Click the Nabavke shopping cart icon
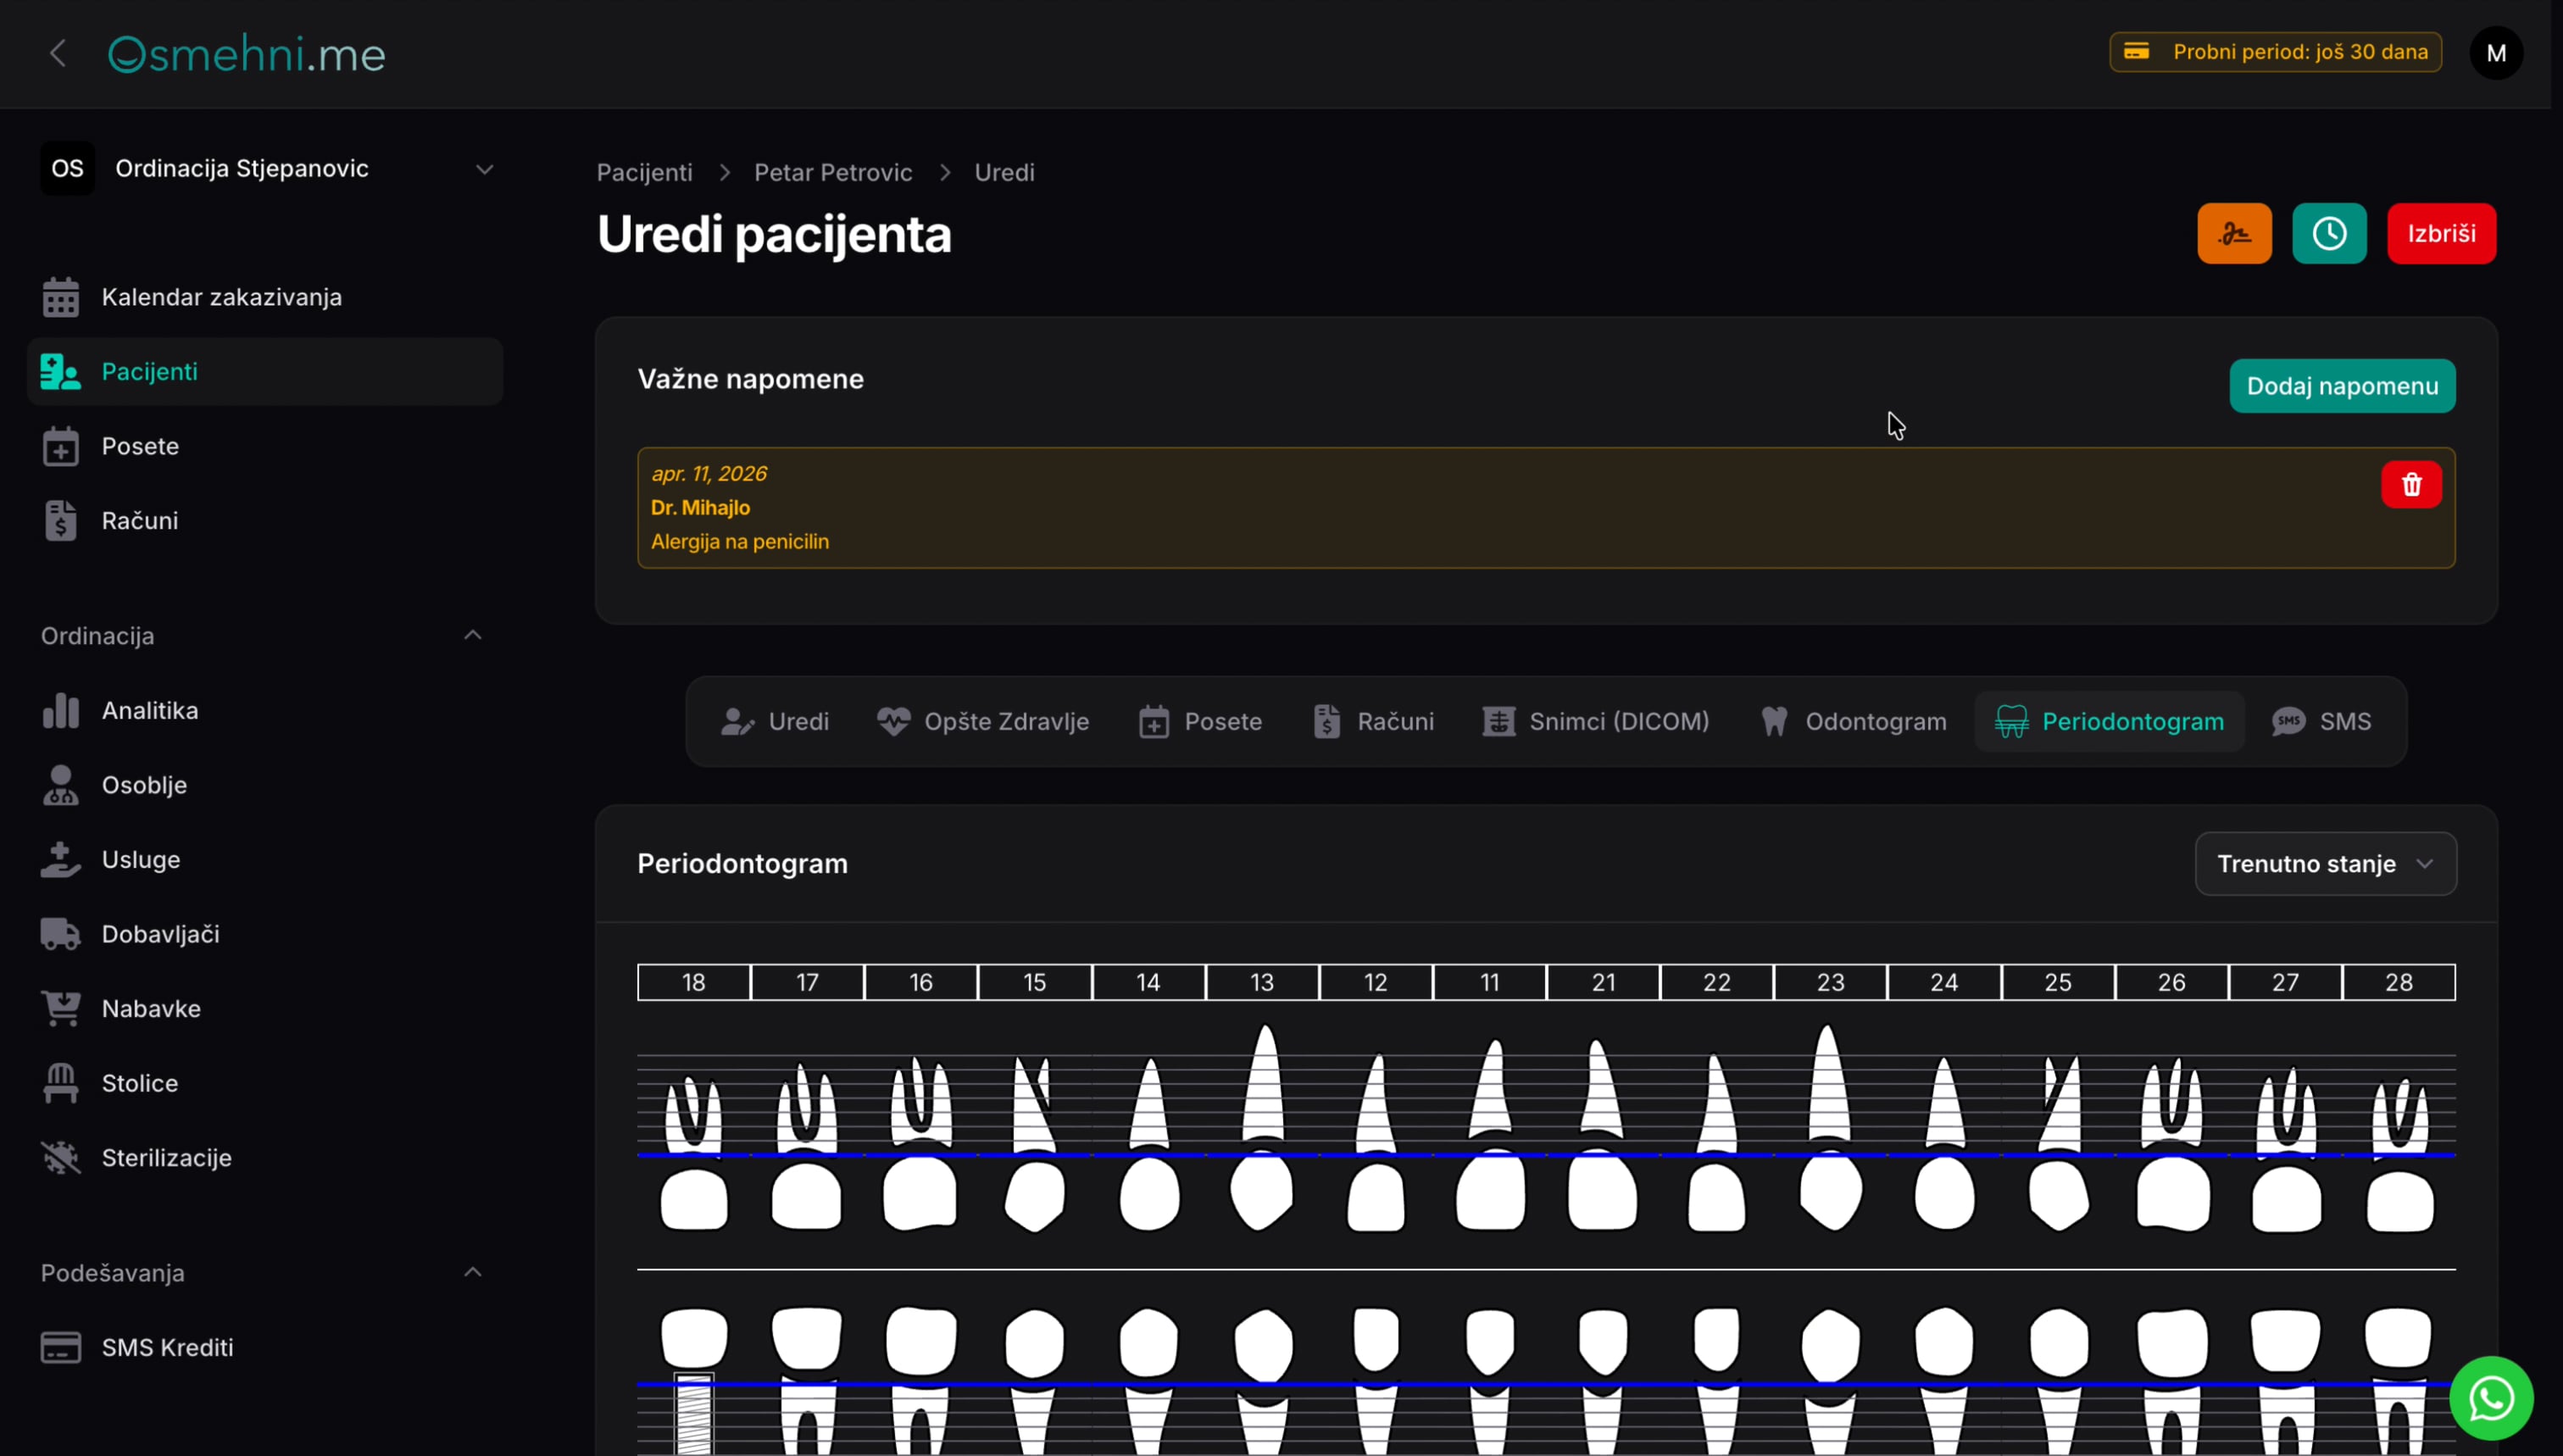 click(x=60, y=1008)
